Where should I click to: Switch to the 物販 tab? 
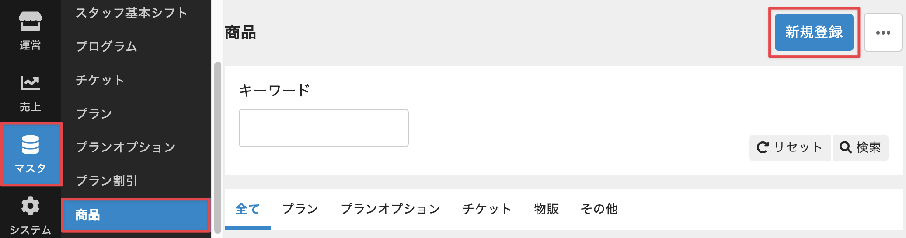click(547, 209)
